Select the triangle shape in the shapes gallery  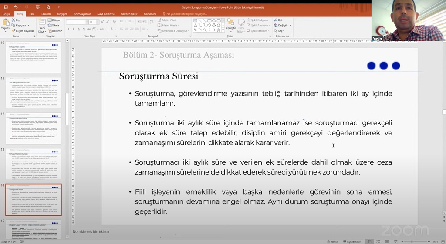[196, 25]
